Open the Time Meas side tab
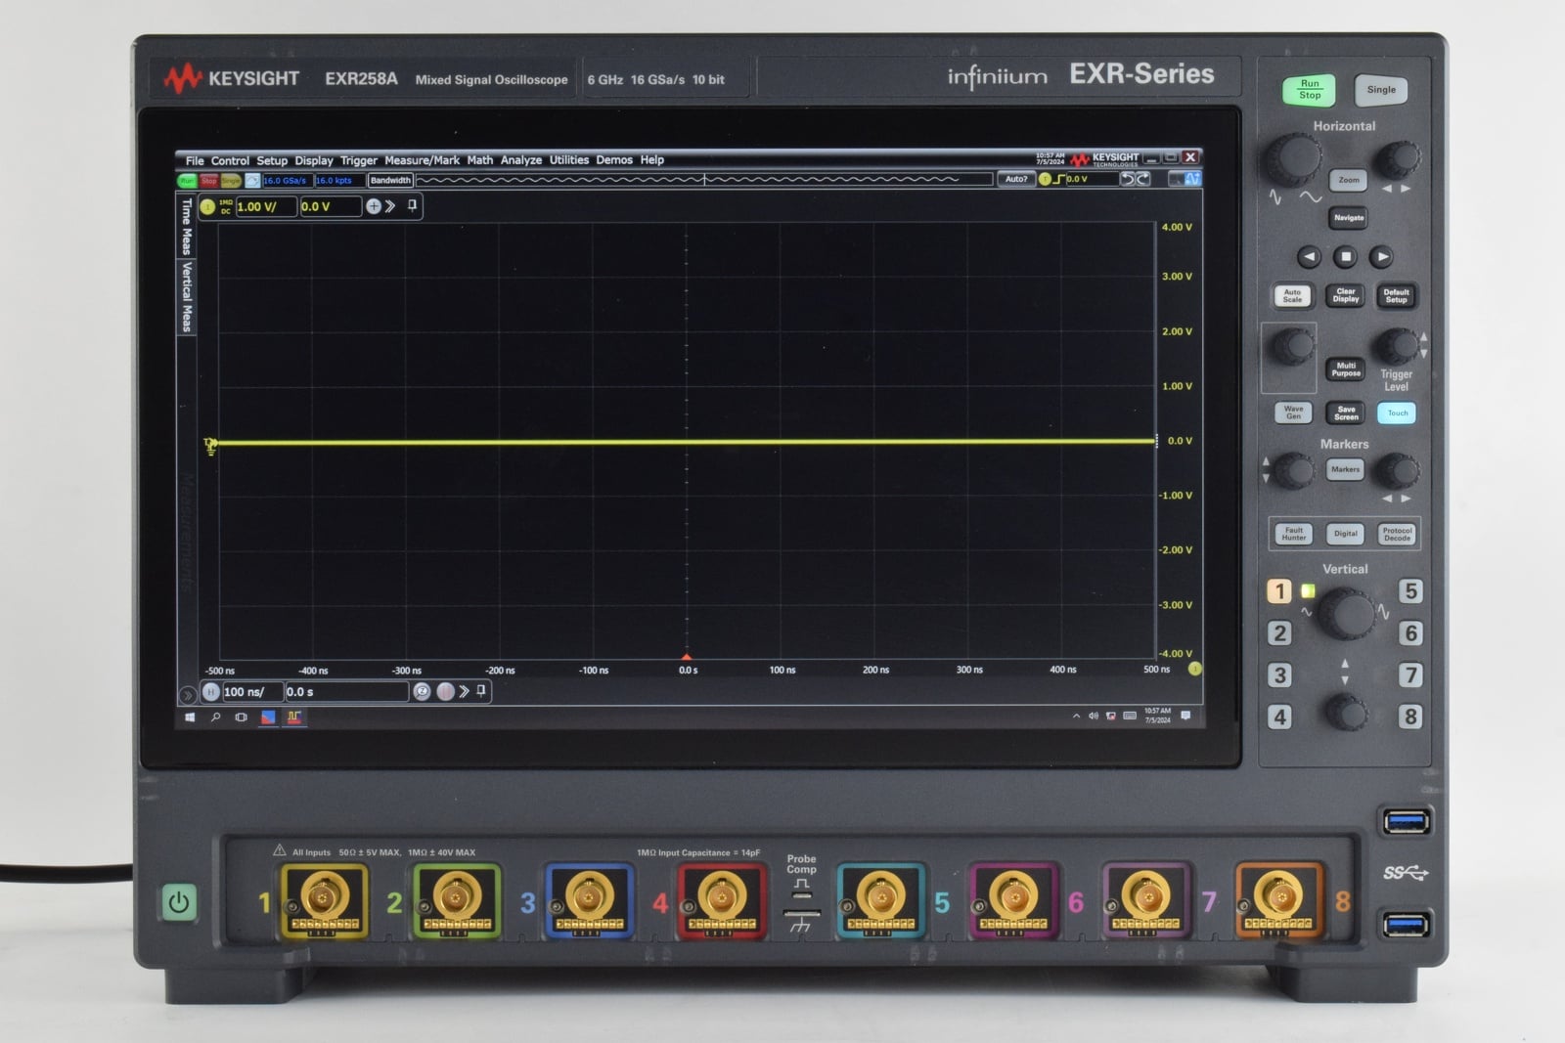 coord(186,227)
